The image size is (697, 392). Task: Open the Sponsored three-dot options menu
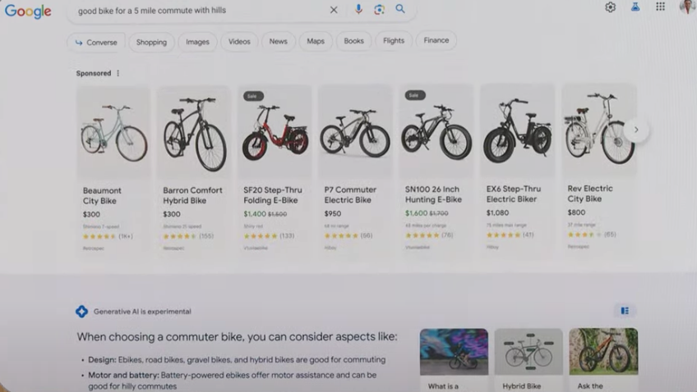118,73
